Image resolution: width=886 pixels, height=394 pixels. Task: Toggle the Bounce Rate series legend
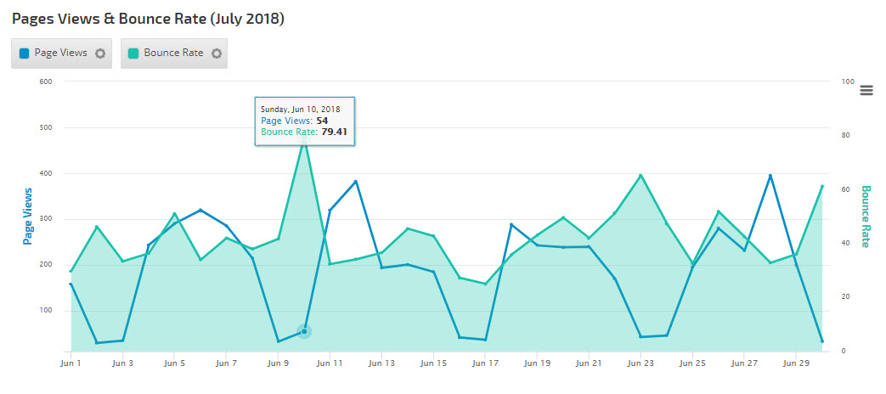pos(173,53)
